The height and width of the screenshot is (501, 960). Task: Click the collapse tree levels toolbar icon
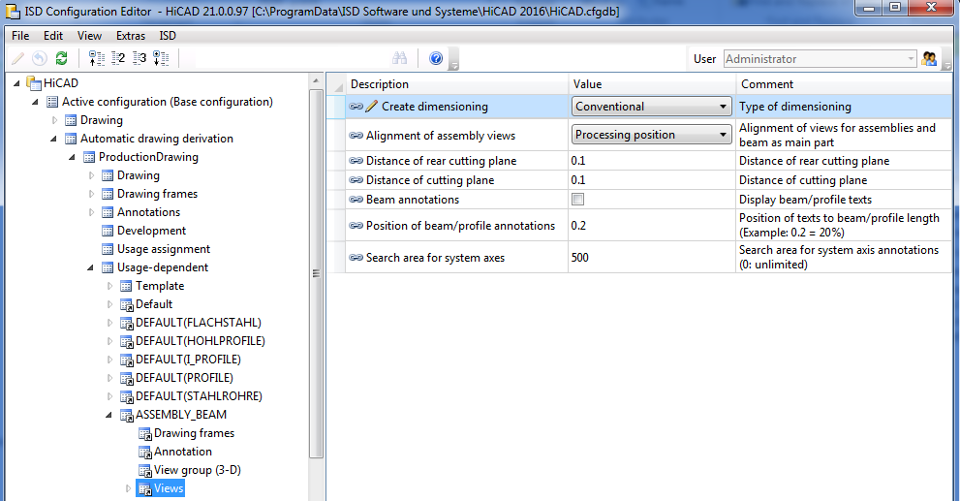pos(96,59)
